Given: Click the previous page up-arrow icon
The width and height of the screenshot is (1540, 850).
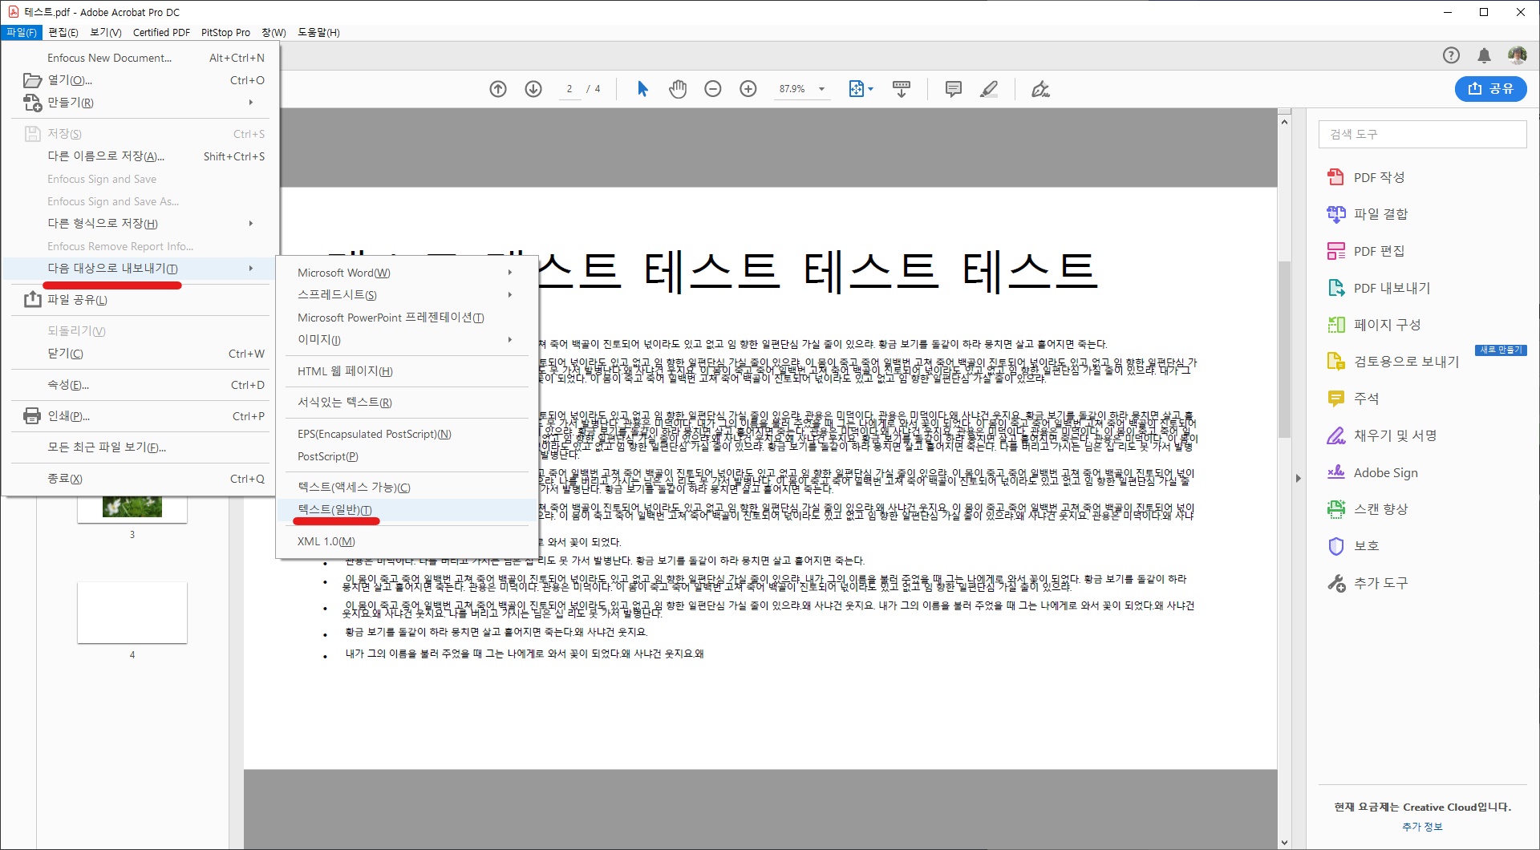Looking at the screenshot, I should (x=498, y=89).
